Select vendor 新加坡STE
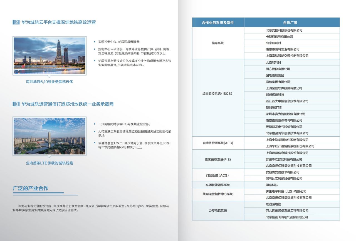356x241 pixels. (273, 107)
